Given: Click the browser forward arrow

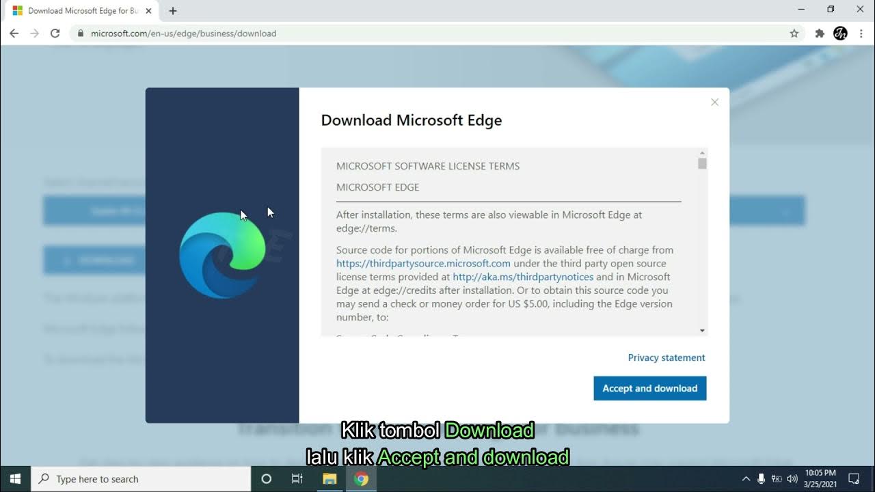Looking at the screenshot, I should click(x=34, y=33).
